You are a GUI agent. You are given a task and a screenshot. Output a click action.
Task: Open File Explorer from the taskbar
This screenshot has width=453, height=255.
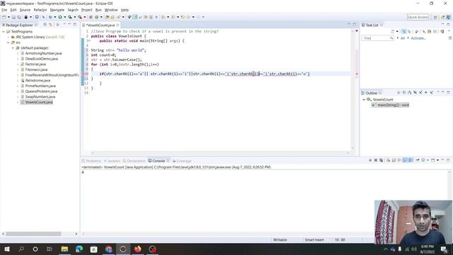click(x=64, y=249)
